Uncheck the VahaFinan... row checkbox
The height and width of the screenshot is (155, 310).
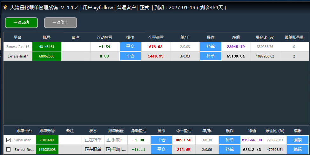click(x=8, y=140)
